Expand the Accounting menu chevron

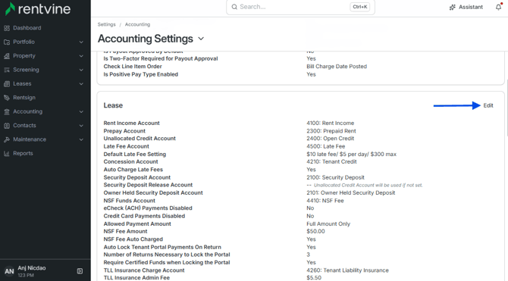81,111
